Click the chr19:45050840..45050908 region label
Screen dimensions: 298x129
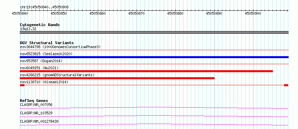click(44, 7)
